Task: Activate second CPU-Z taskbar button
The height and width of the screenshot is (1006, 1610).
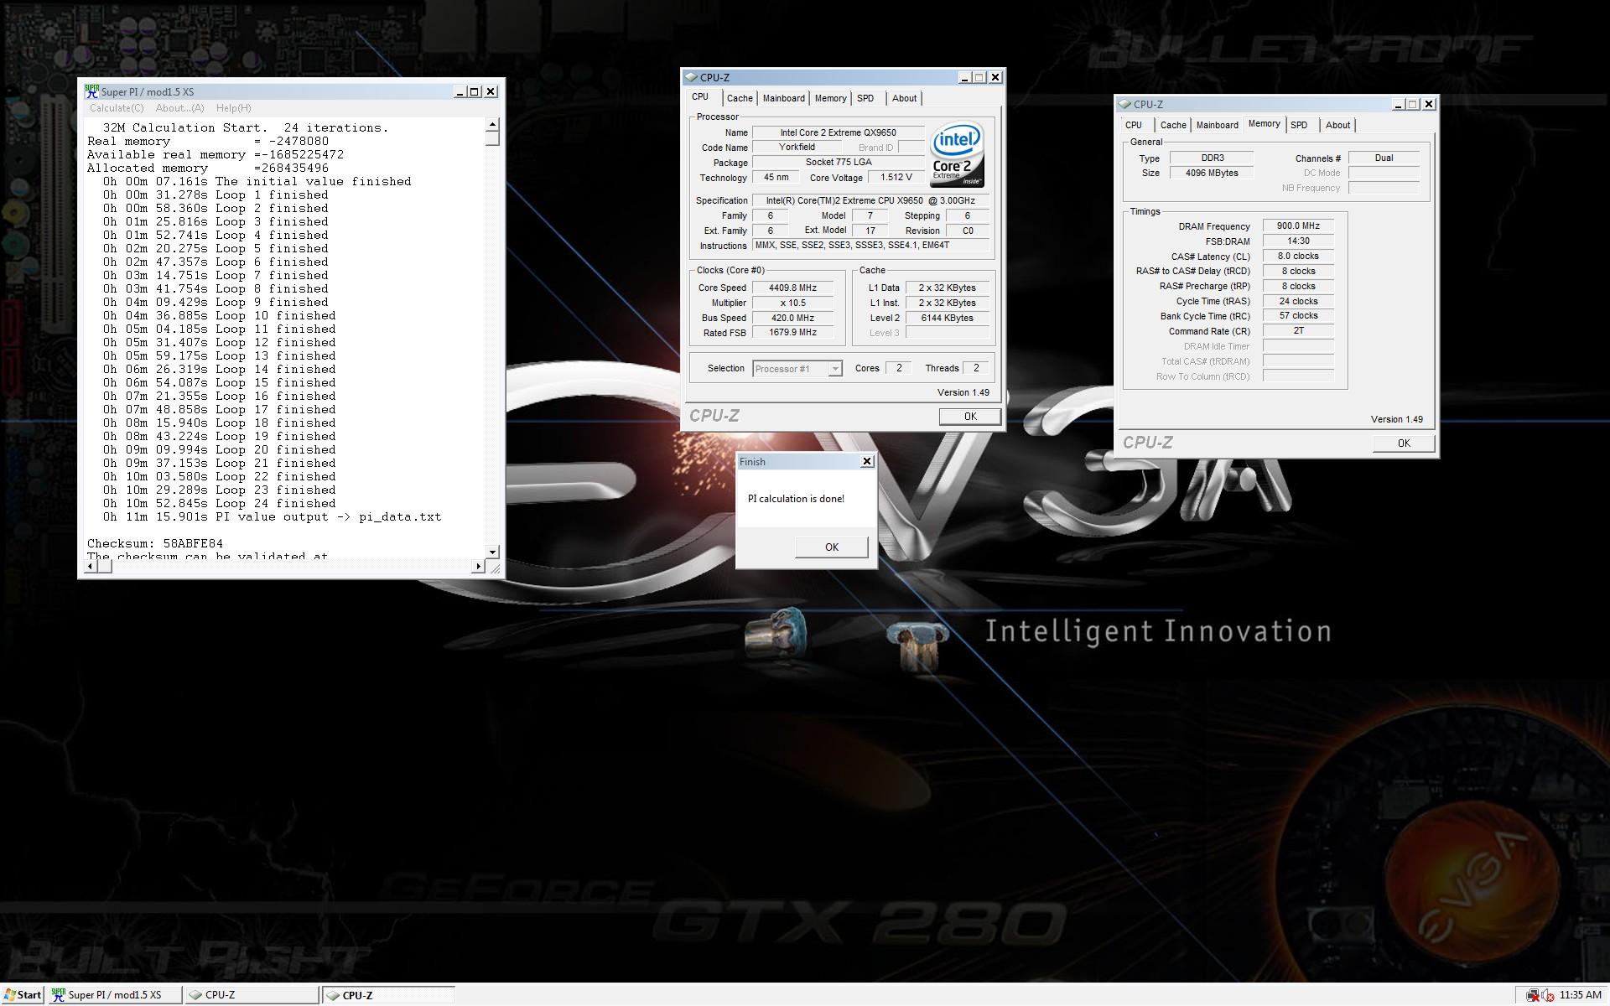Action: click(x=389, y=994)
